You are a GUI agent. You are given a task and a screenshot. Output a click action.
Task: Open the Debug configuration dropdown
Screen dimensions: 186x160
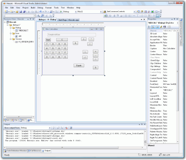(76, 12)
